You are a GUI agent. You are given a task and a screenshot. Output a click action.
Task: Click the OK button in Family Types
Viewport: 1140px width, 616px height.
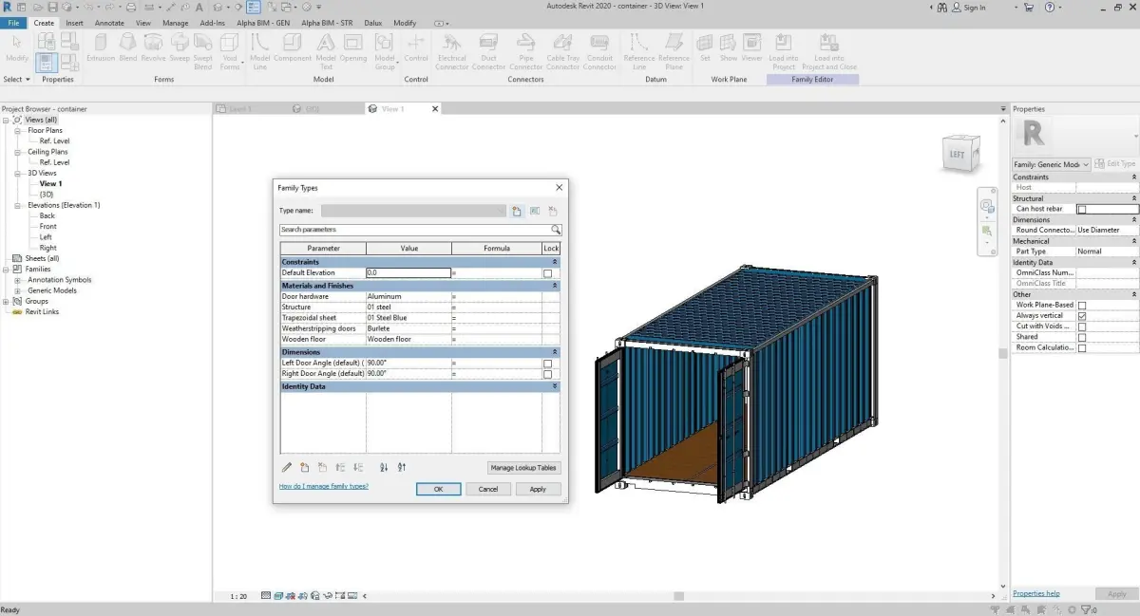pyautogui.click(x=439, y=489)
